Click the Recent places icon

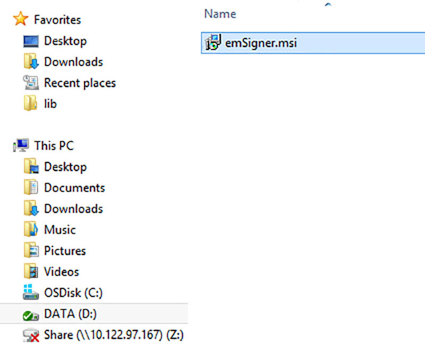coord(31,83)
